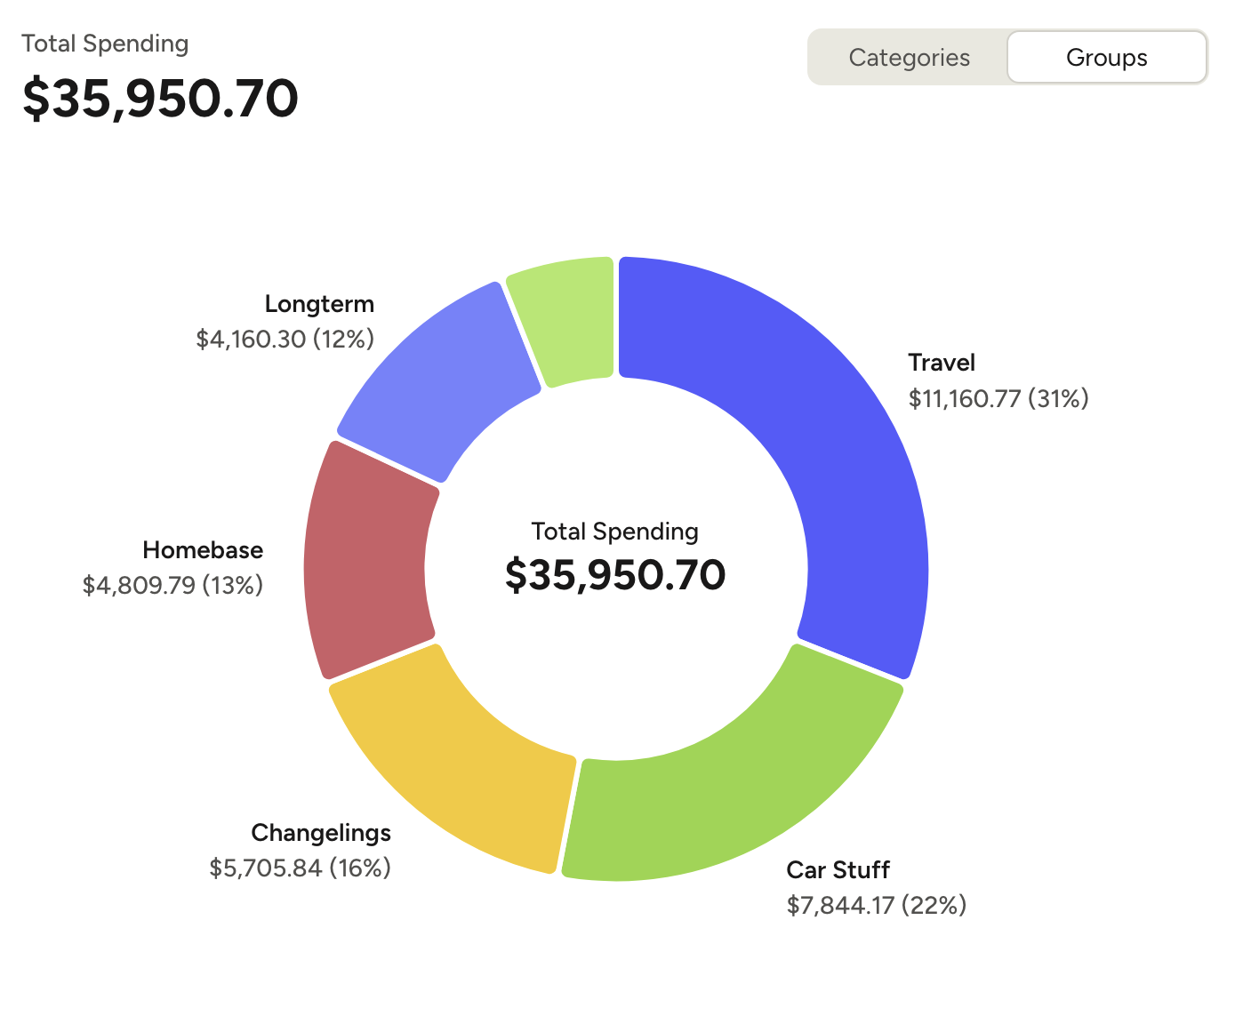Click the Travel group label
The height and width of the screenshot is (1024, 1243).
tap(942, 363)
